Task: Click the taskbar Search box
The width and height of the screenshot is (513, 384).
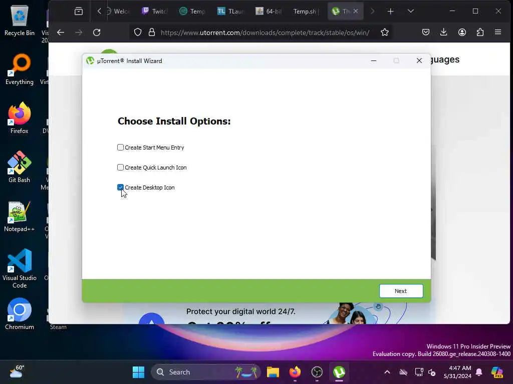Action: 205,372
